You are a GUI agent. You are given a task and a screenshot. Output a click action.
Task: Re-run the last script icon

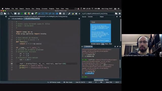(36, 13)
